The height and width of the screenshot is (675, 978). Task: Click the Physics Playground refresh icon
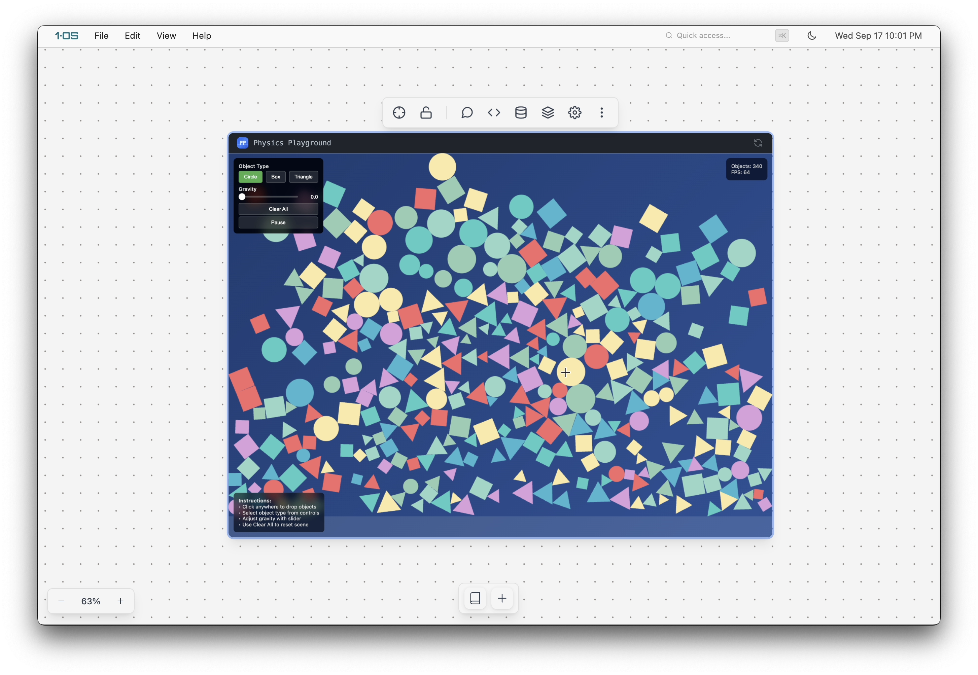coord(758,143)
